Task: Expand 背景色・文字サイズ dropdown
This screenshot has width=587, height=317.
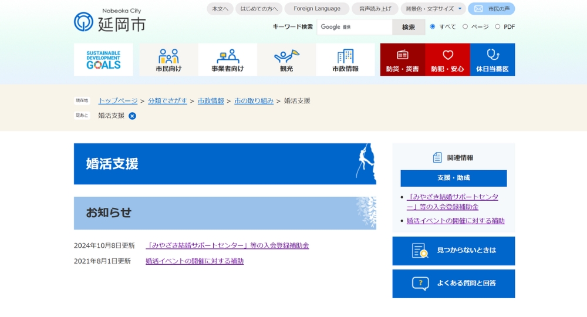Action: click(x=434, y=9)
